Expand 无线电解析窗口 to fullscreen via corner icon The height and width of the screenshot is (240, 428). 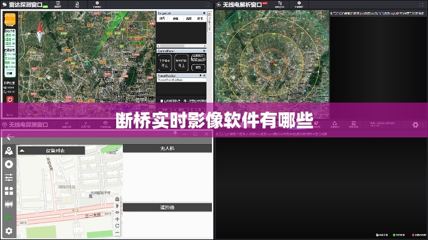click(421, 5)
